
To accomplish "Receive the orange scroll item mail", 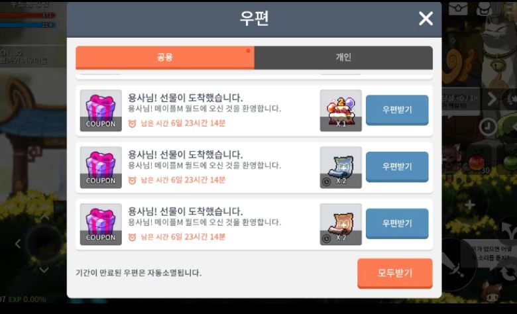I will pos(397,223).
